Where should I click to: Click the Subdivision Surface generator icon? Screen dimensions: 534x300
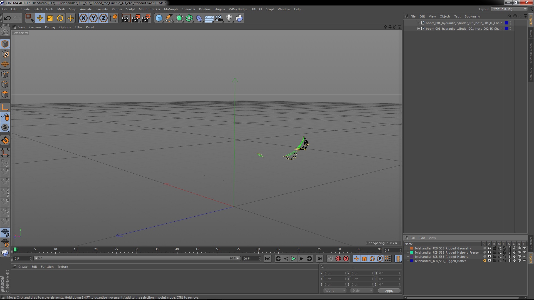(179, 18)
